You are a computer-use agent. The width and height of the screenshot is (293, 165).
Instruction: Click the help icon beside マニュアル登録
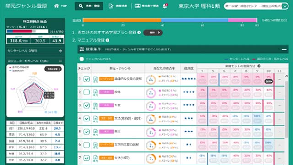tap(108, 40)
